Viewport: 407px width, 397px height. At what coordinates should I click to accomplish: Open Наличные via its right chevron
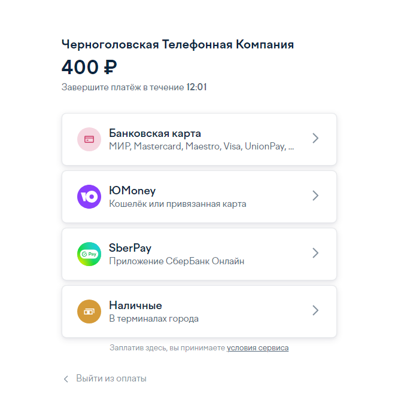coord(315,310)
